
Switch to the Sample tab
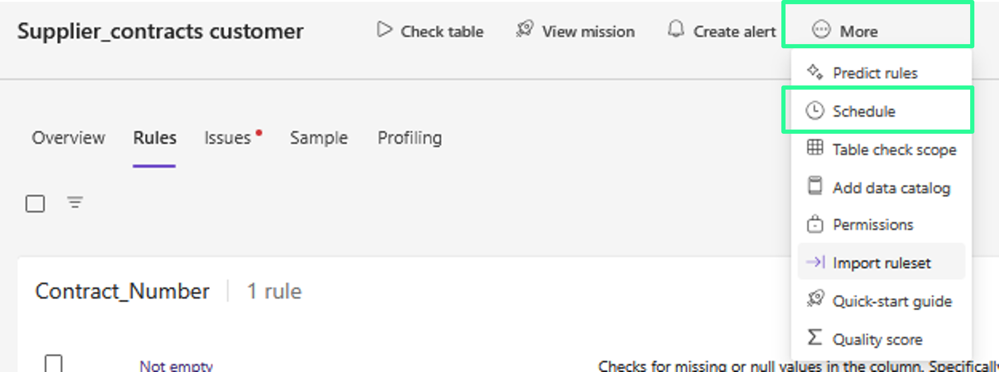click(x=319, y=138)
